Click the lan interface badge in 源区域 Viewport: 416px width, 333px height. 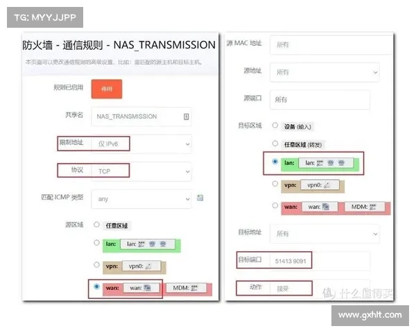[147, 244]
